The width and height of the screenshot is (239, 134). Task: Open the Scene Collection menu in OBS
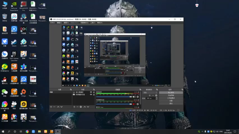click(84, 23)
